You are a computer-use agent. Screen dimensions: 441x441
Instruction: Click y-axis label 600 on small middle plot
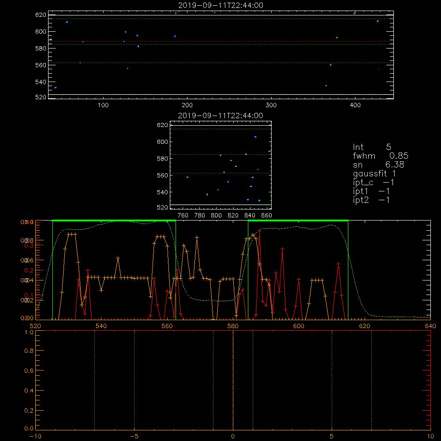tap(162, 142)
